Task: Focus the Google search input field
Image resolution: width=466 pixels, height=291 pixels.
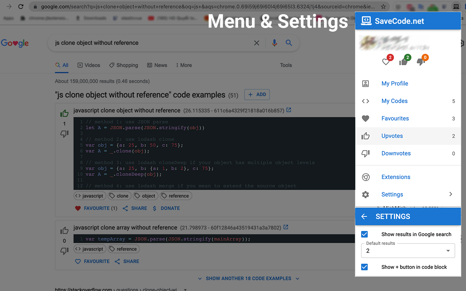Action: pos(153,43)
